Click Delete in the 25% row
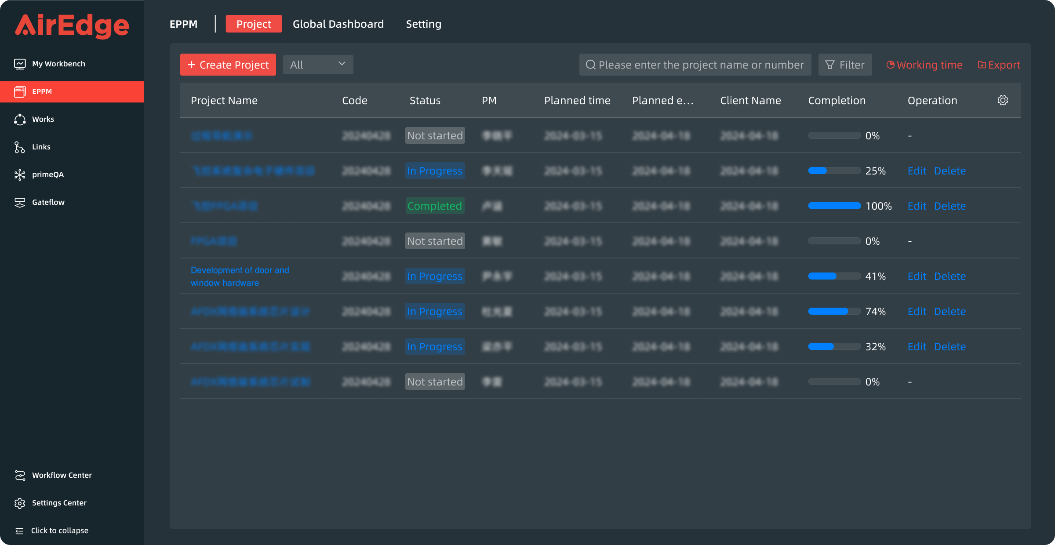Viewport: 1055px width, 545px height. tap(950, 171)
